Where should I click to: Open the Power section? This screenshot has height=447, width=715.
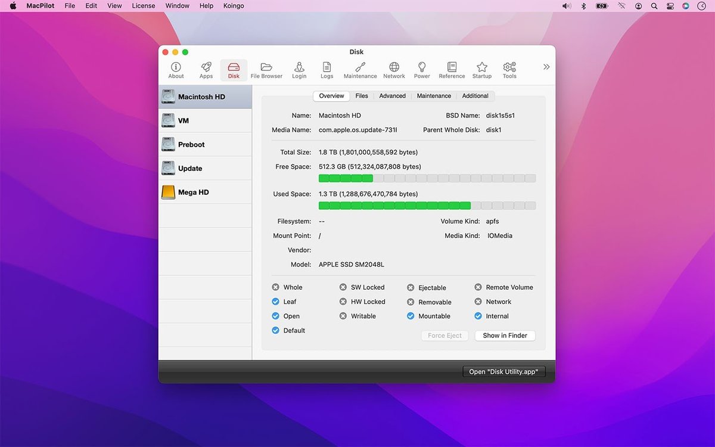(x=421, y=69)
